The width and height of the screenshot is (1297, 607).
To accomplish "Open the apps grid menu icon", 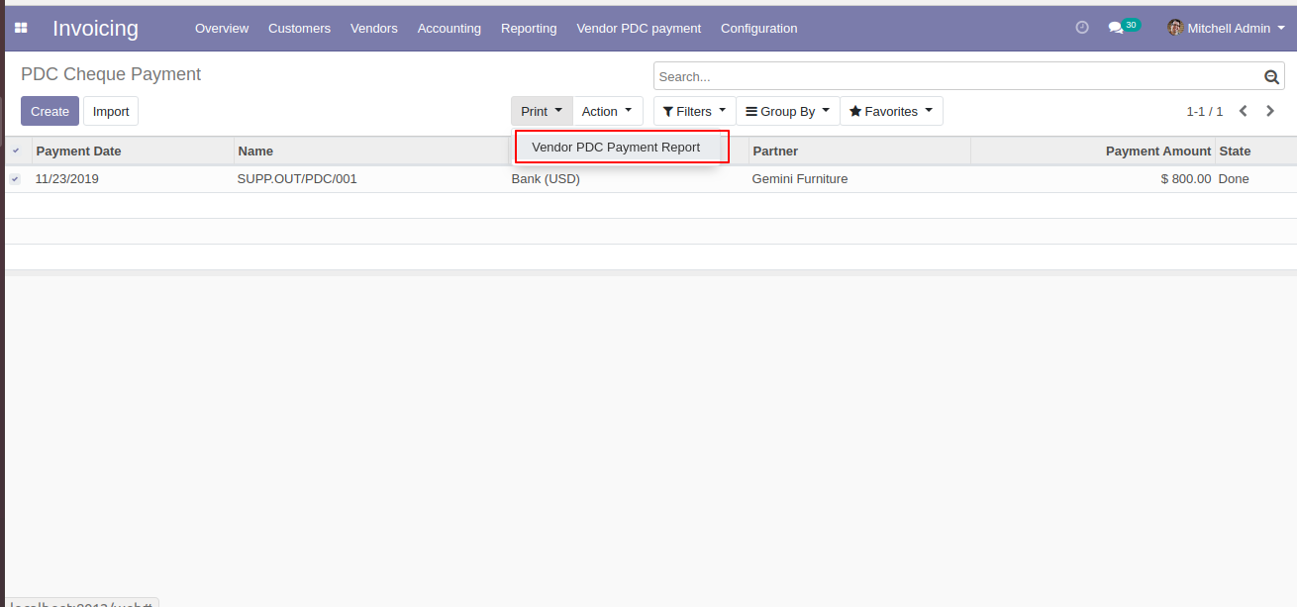I will tap(21, 28).
